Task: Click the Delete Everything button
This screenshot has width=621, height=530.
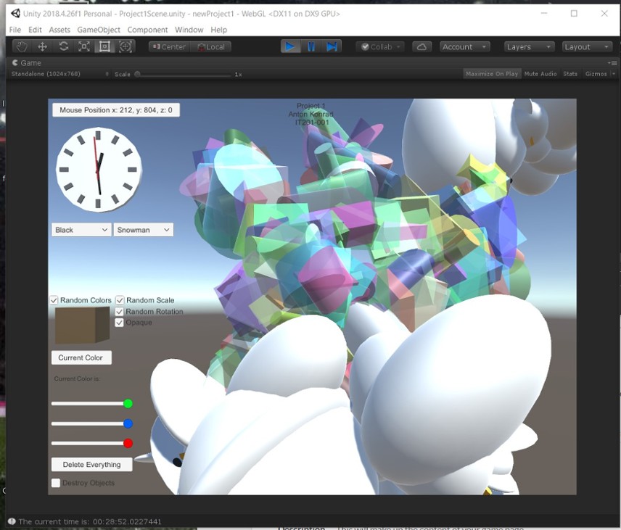Action: click(x=91, y=464)
